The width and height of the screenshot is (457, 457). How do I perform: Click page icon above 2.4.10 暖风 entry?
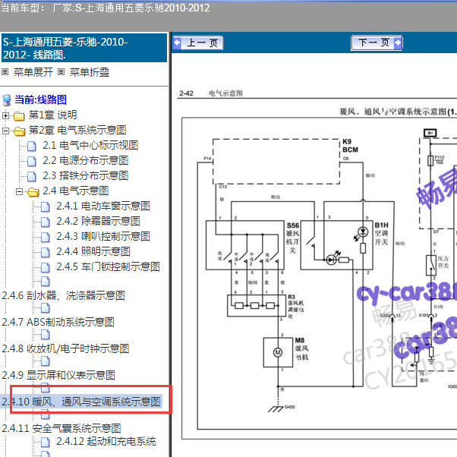click(x=46, y=388)
